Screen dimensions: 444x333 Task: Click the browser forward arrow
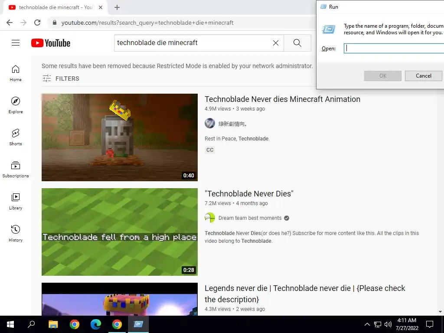(x=23, y=23)
